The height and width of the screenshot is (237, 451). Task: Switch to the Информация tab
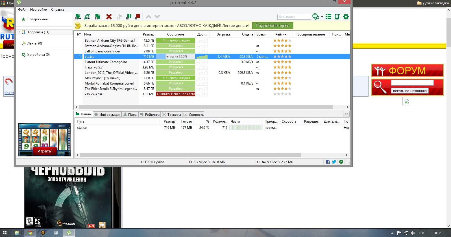107,114
